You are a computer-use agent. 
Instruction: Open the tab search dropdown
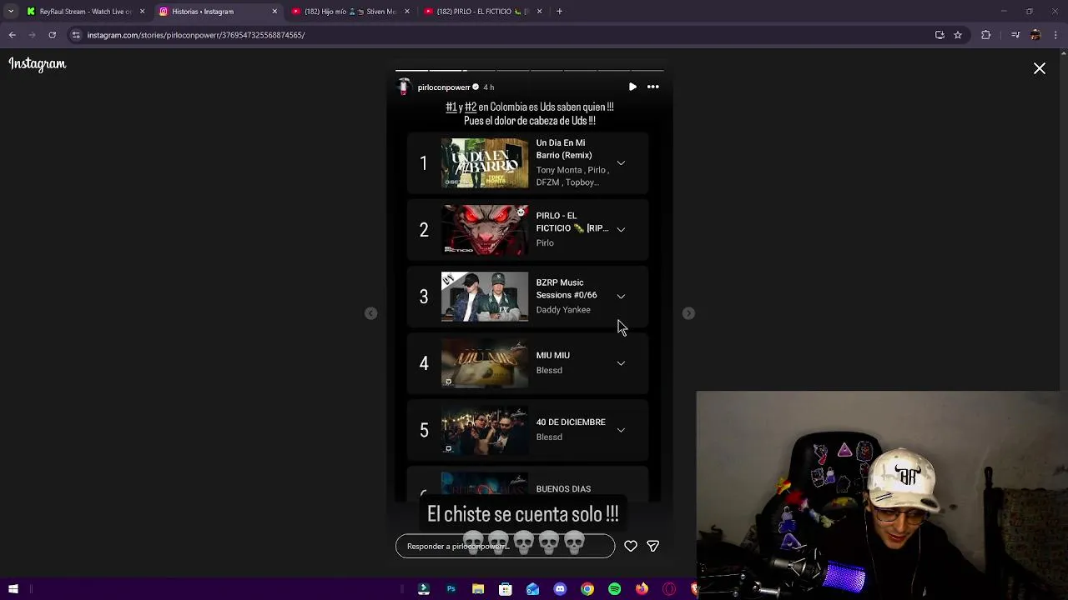[11, 12]
